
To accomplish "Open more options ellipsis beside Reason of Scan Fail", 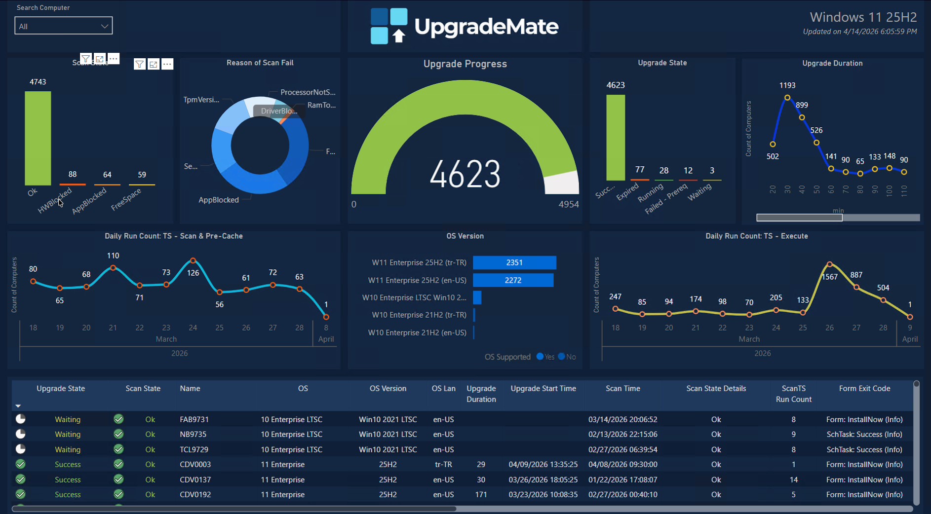I will (167, 64).
